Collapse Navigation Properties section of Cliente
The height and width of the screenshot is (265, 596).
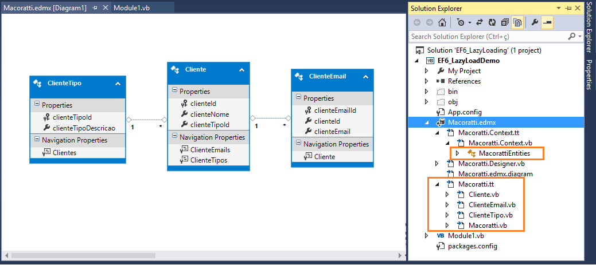174,136
